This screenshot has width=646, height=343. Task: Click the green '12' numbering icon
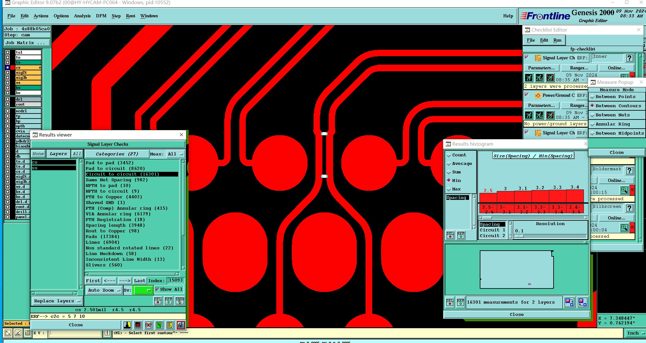coord(159,325)
